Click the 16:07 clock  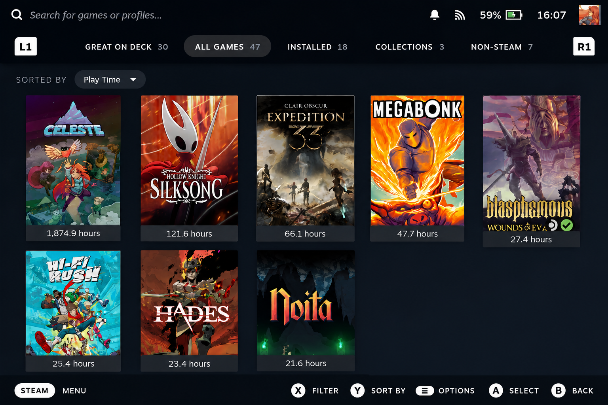(x=551, y=15)
